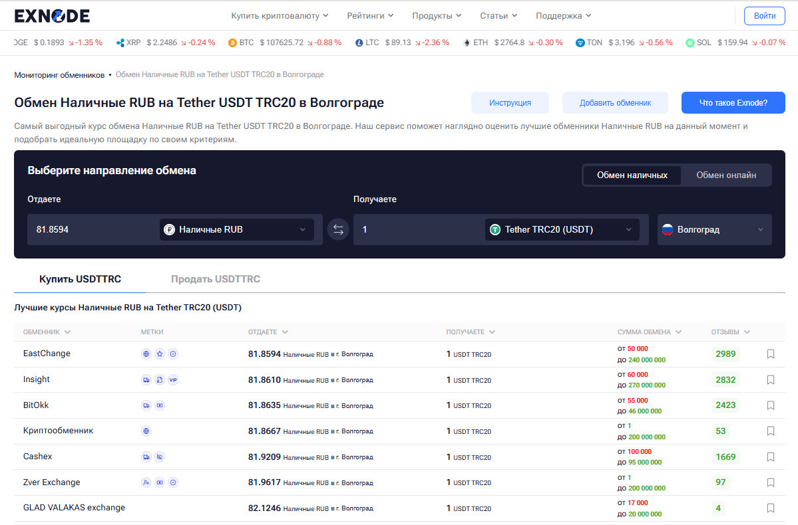The width and height of the screenshot is (798, 525).
Task: Click the cash banknote tag for Zver Exchange
Action: [x=160, y=482]
